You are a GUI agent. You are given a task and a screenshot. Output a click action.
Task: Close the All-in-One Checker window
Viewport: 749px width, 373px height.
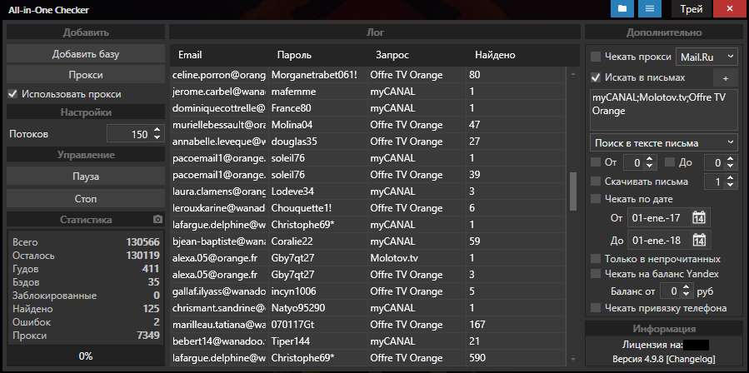(x=729, y=8)
